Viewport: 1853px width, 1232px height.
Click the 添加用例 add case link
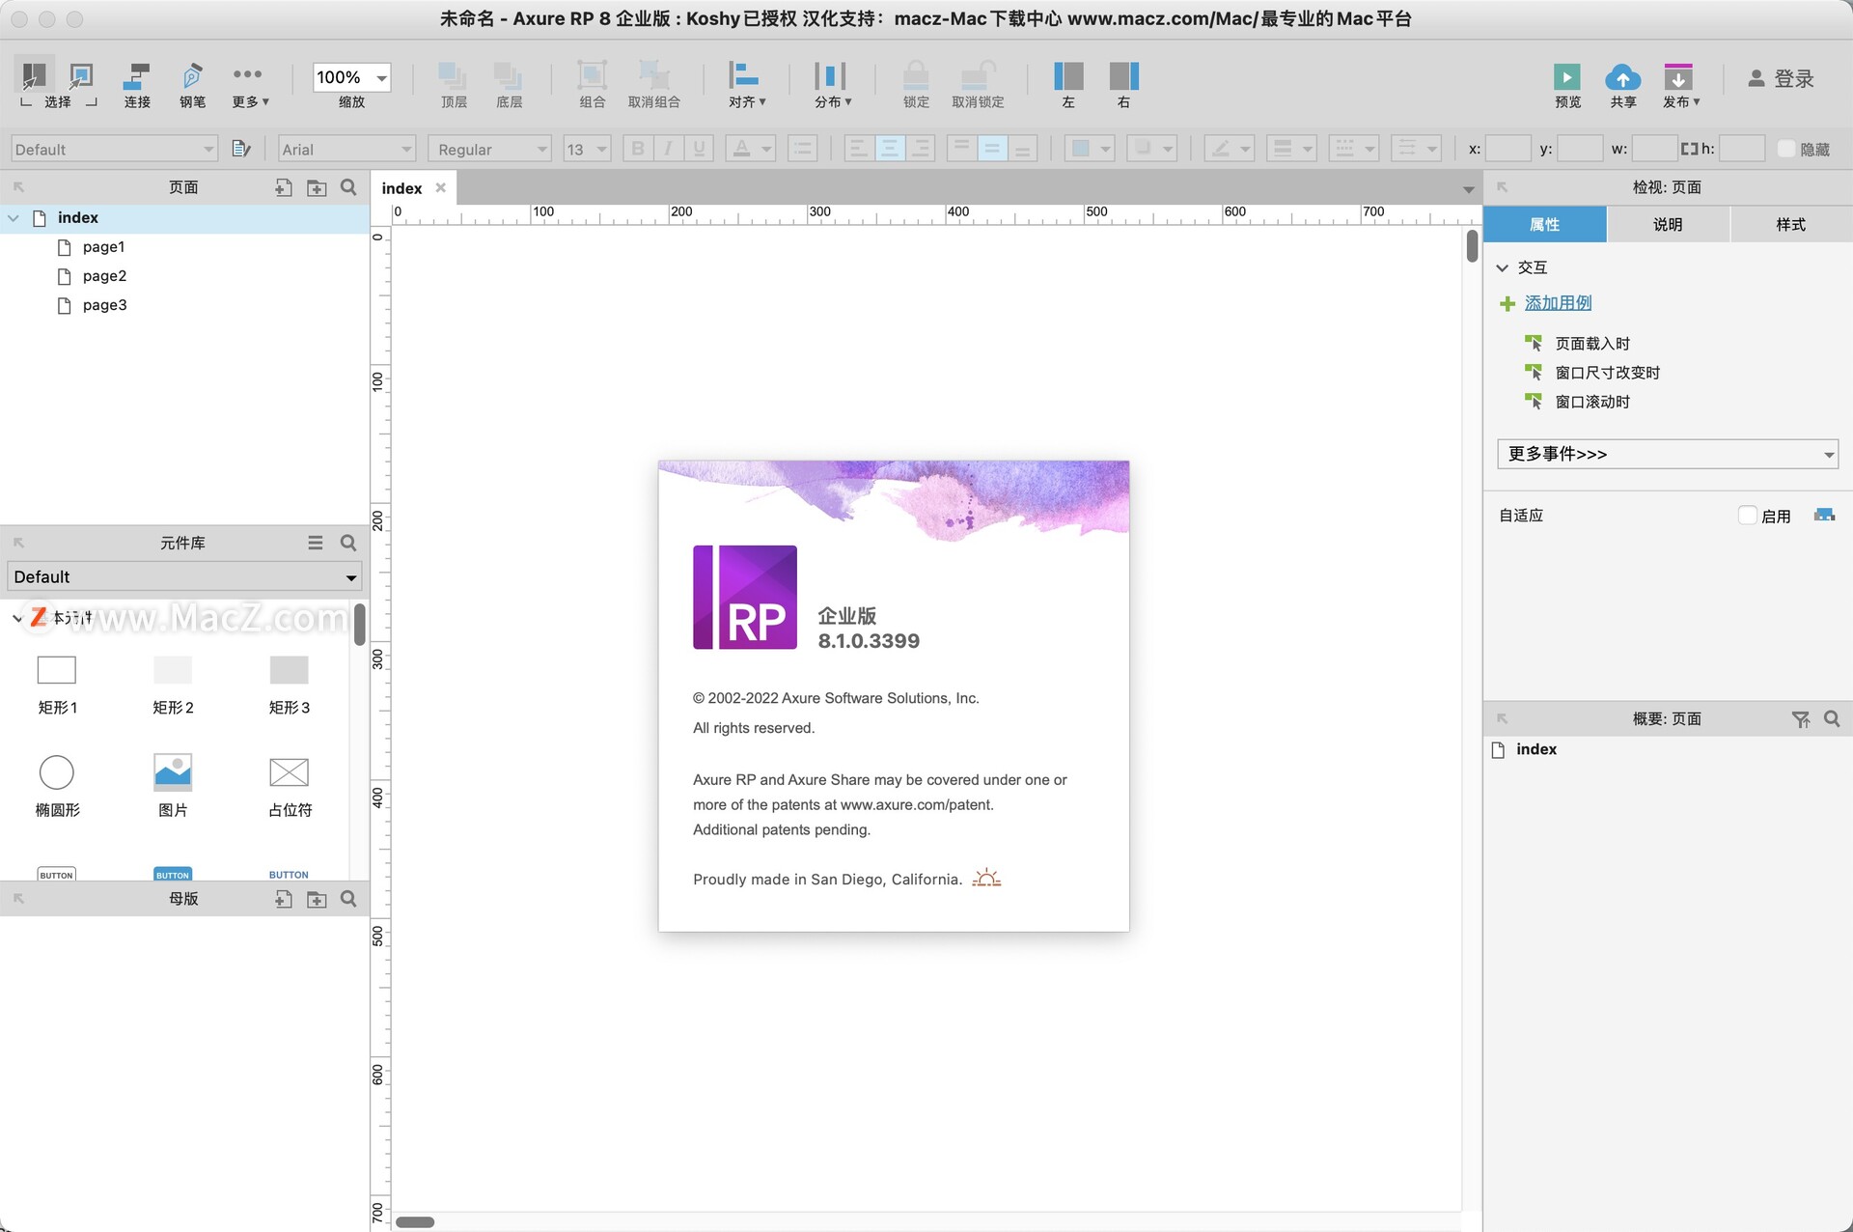click(x=1558, y=303)
